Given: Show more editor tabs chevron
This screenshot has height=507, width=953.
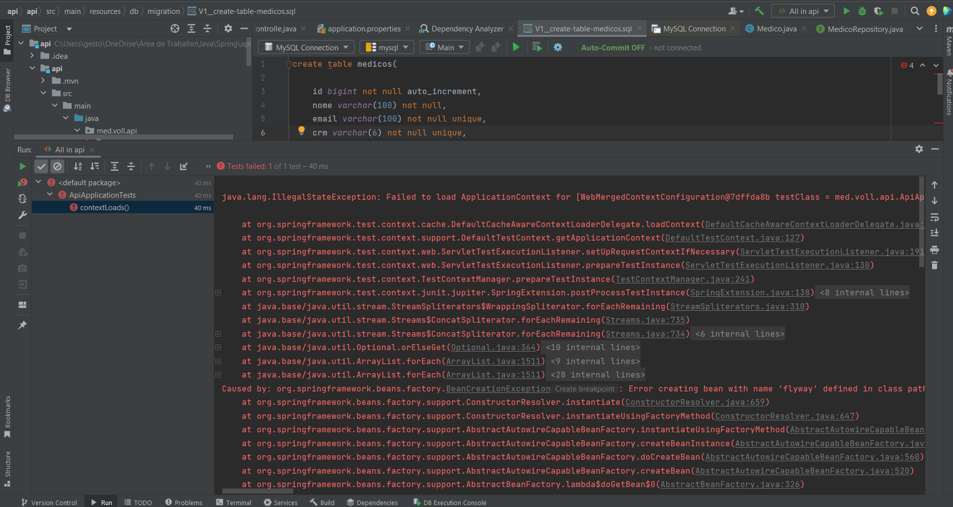Looking at the screenshot, I should point(920,28).
